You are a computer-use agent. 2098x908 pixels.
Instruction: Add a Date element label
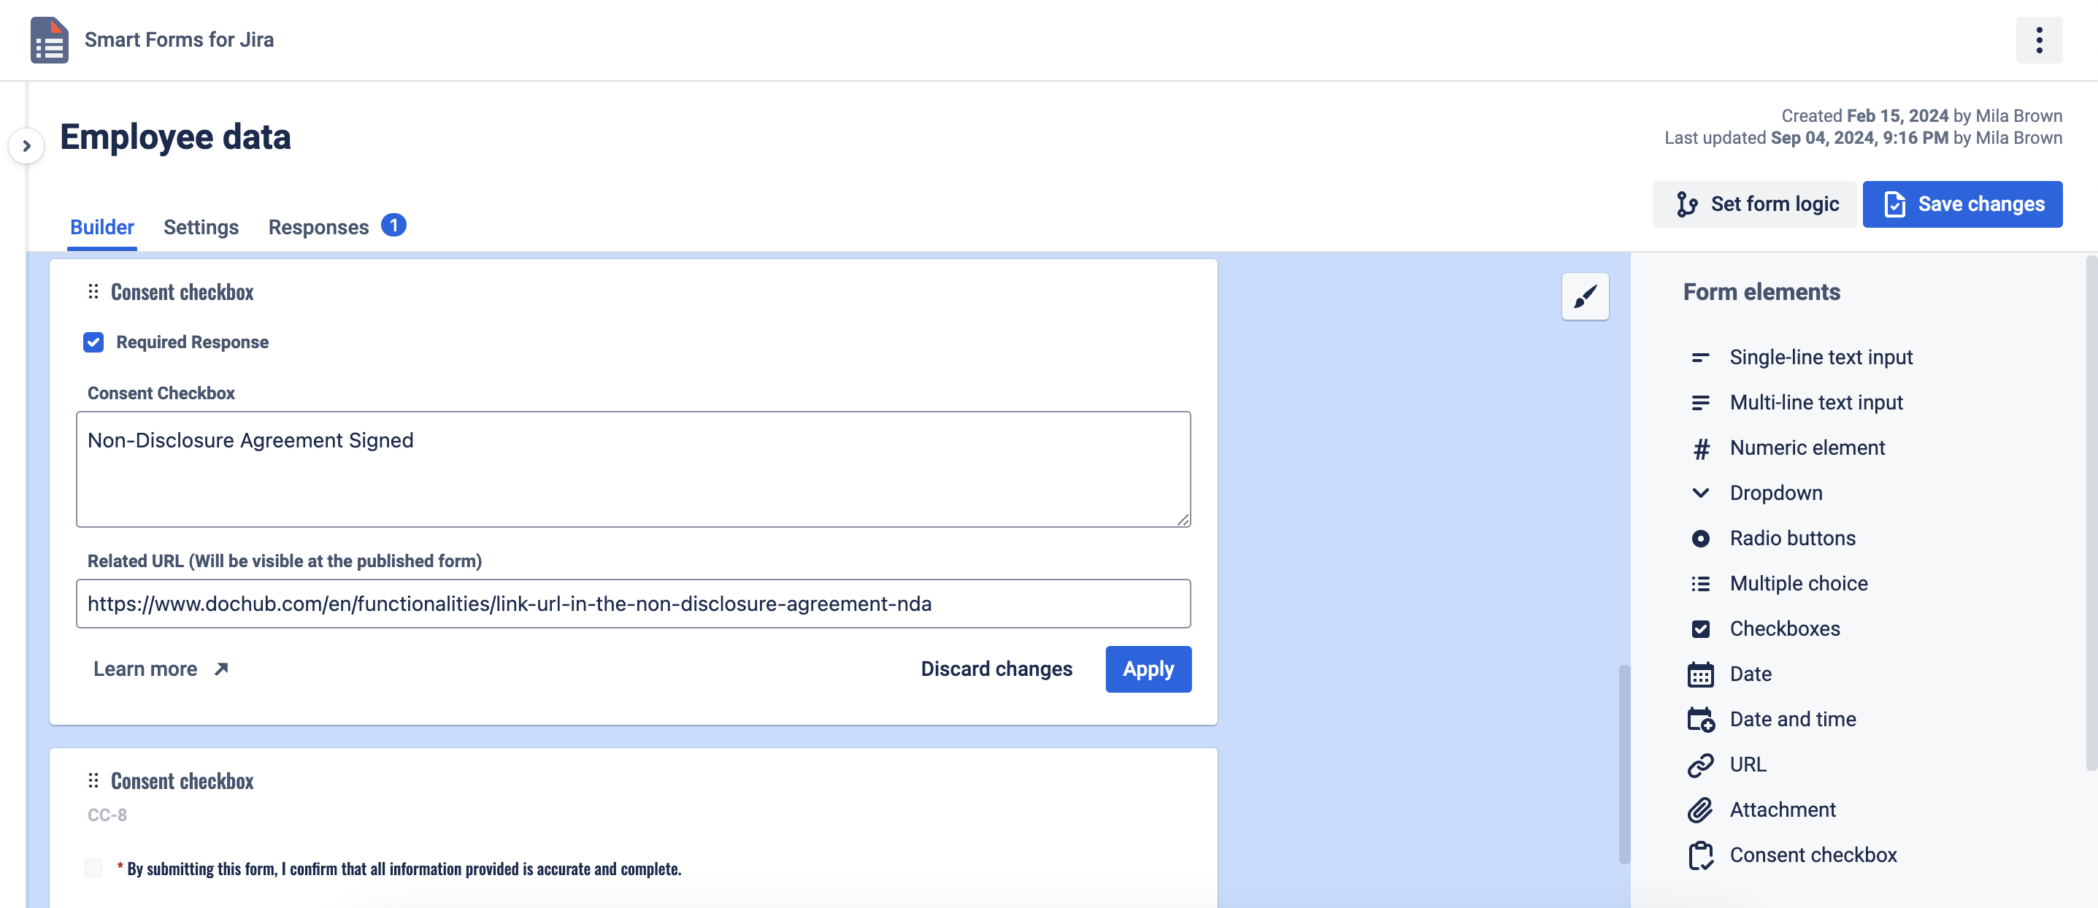[x=1751, y=674]
